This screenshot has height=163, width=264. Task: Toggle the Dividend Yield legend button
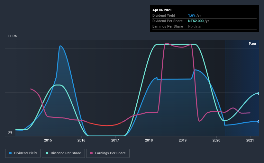click(23, 153)
